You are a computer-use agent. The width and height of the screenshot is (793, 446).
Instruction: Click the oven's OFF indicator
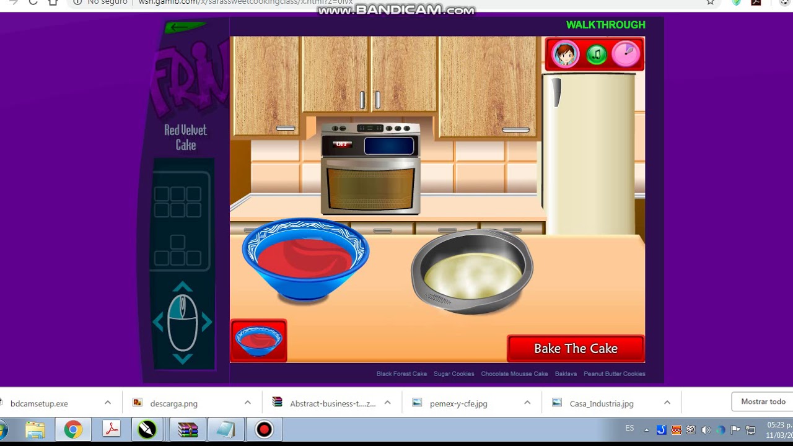click(341, 144)
